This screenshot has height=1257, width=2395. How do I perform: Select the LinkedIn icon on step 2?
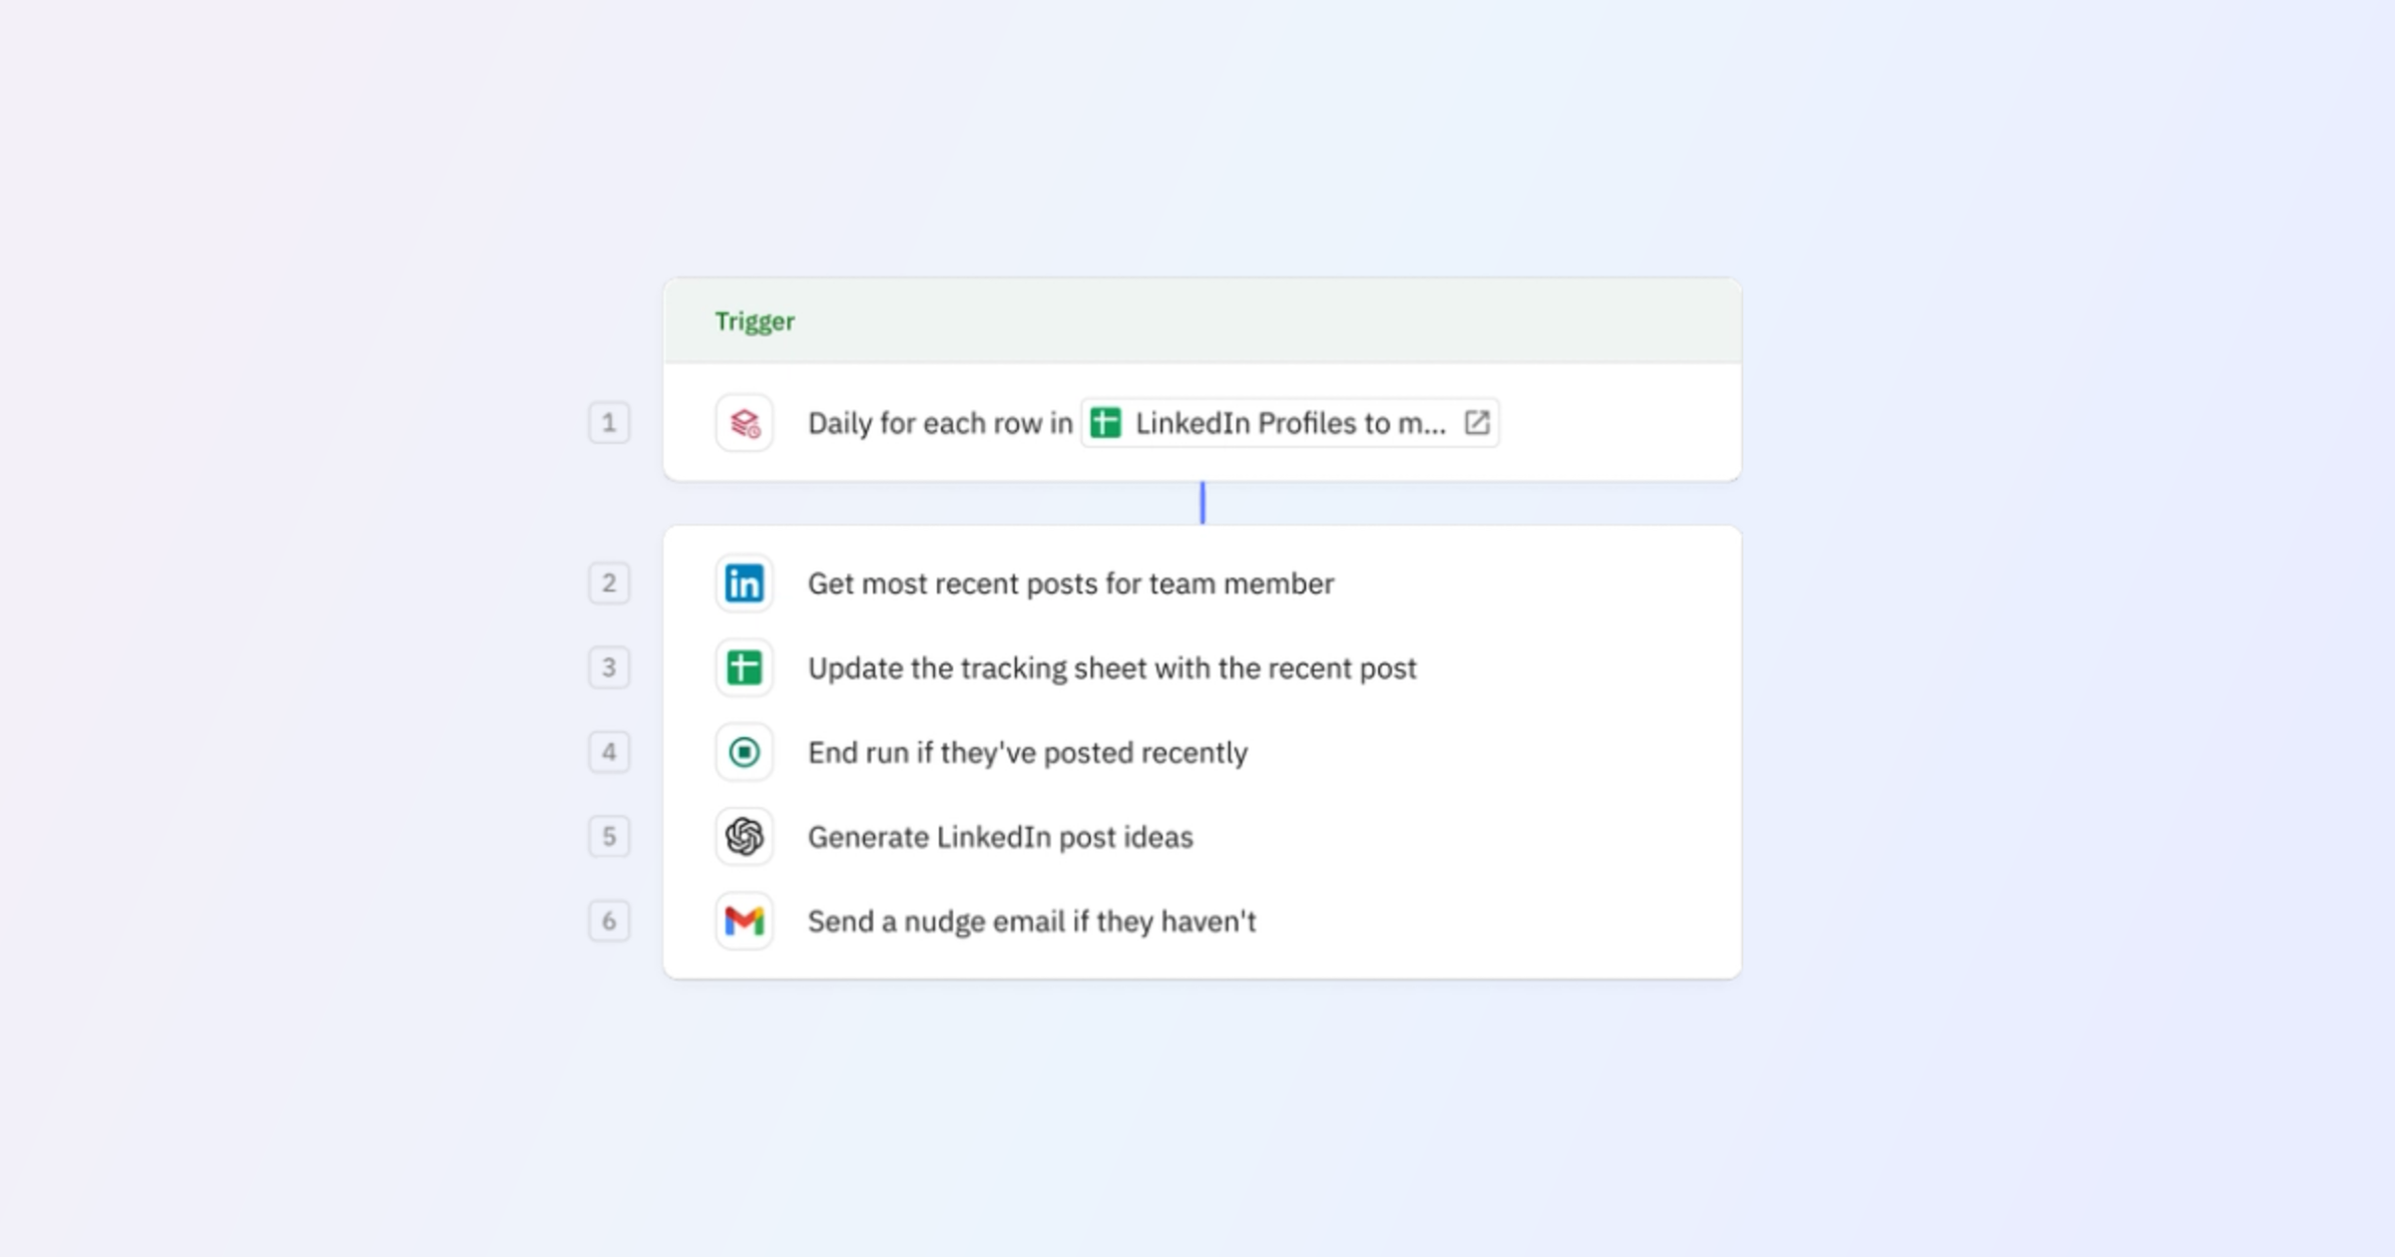tap(744, 584)
